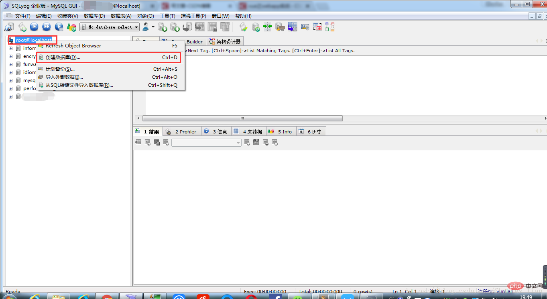Screen dimensions: 547x299
Task: Switch to the 4 表数据 tab
Action: point(248,131)
